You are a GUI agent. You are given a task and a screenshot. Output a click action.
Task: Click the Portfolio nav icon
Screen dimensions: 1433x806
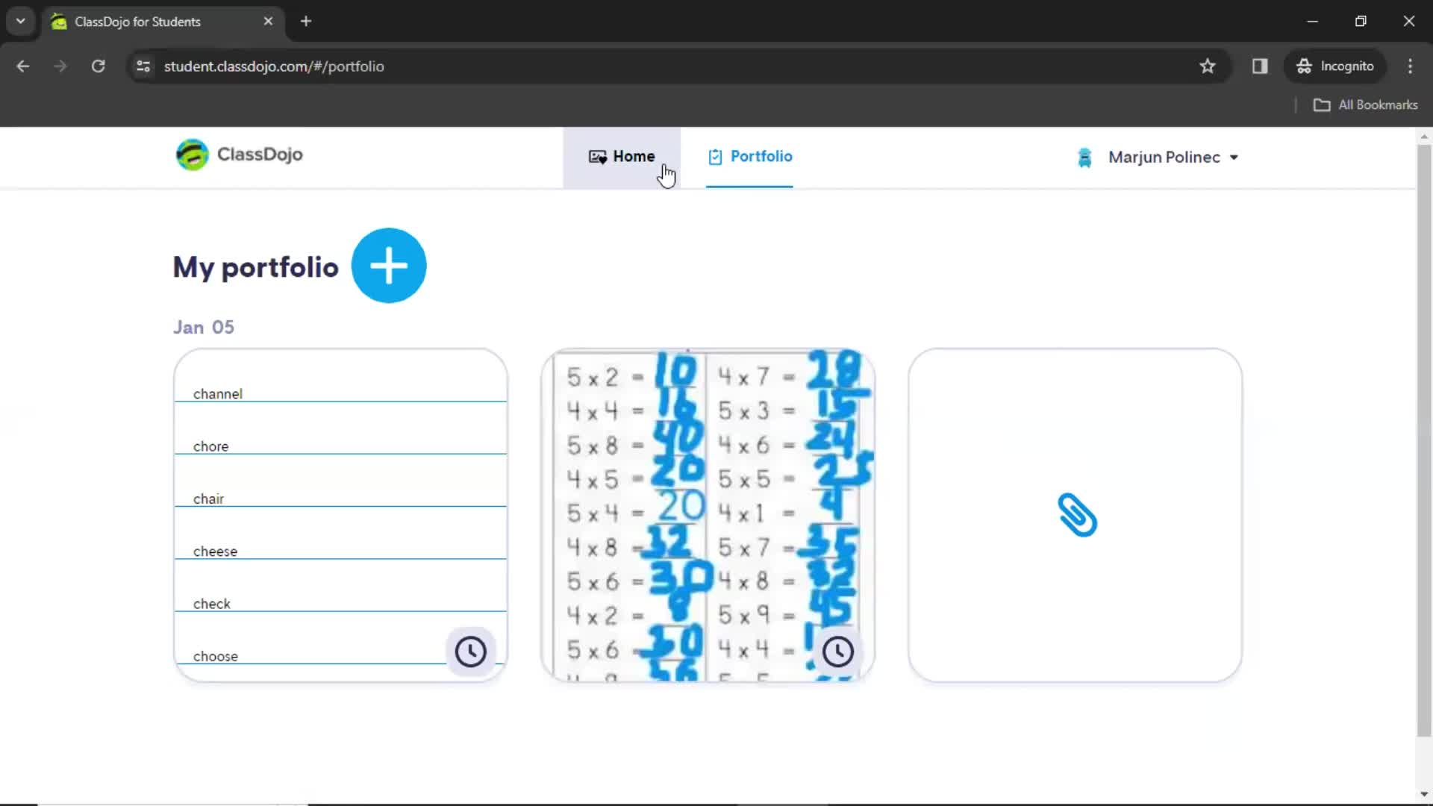[x=714, y=155]
